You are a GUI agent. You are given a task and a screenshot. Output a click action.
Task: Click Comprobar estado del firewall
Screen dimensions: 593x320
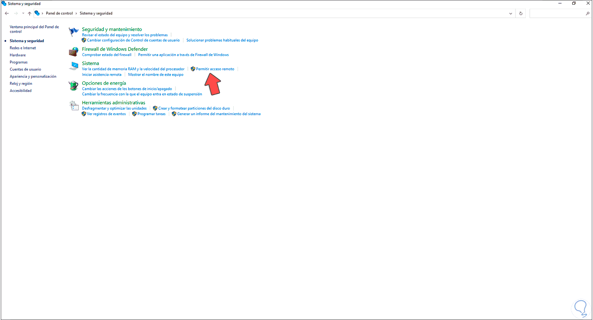(107, 55)
